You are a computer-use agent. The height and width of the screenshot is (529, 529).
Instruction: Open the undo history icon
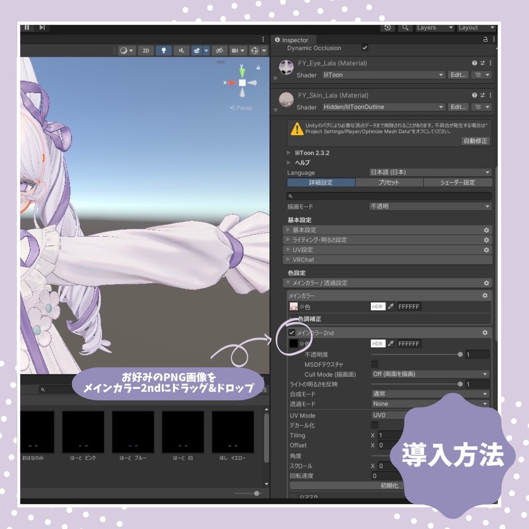click(x=387, y=28)
